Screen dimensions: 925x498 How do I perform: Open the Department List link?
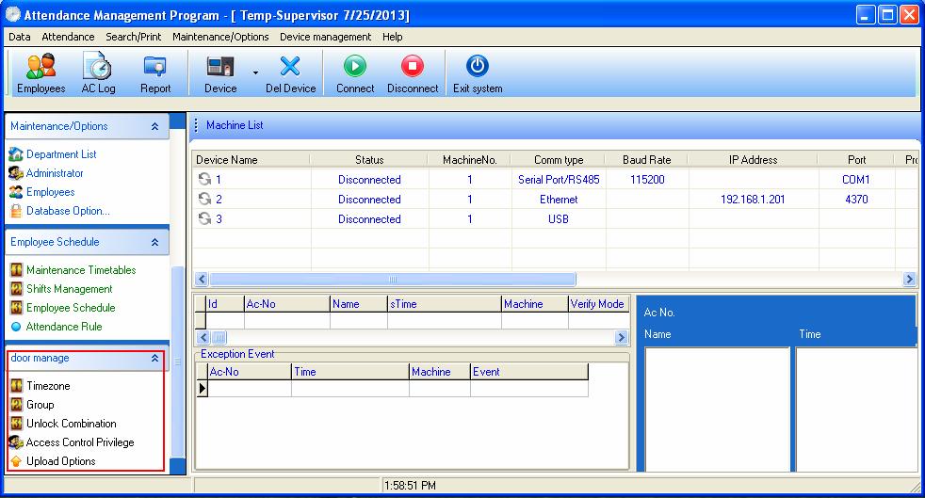click(61, 154)
